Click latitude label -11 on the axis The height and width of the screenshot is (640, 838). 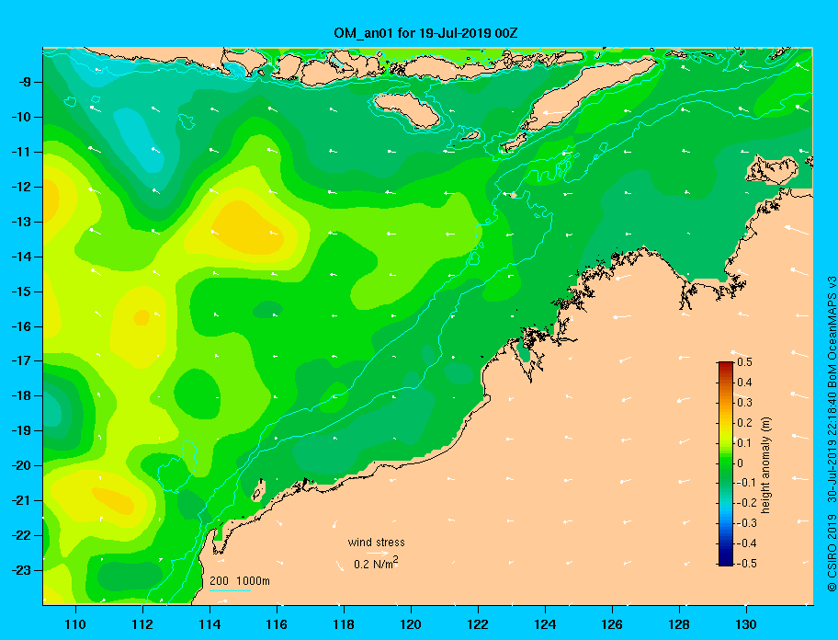21,152
